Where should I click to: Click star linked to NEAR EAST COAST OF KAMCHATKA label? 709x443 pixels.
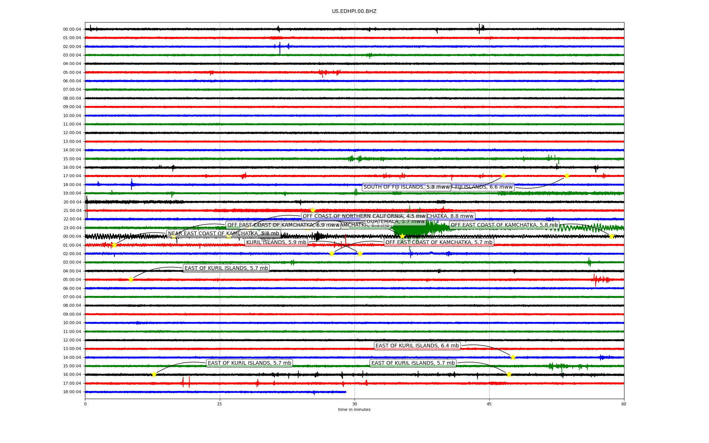pos(114,245)
